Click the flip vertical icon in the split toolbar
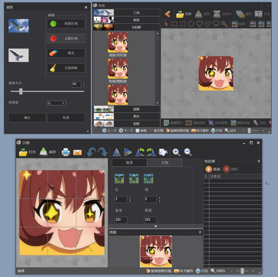278x277 pixels. click(128, 152)
